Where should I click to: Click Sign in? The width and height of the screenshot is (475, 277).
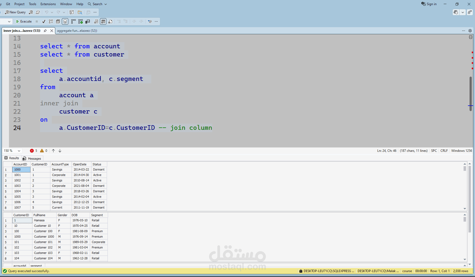[429, 4]
